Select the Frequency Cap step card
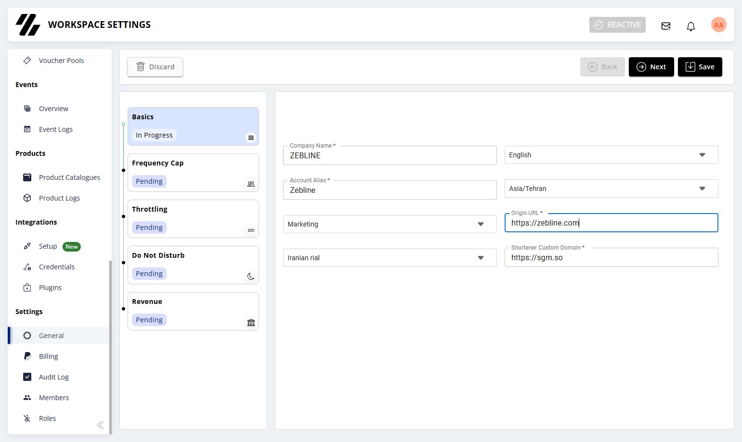 pos(193,173)
